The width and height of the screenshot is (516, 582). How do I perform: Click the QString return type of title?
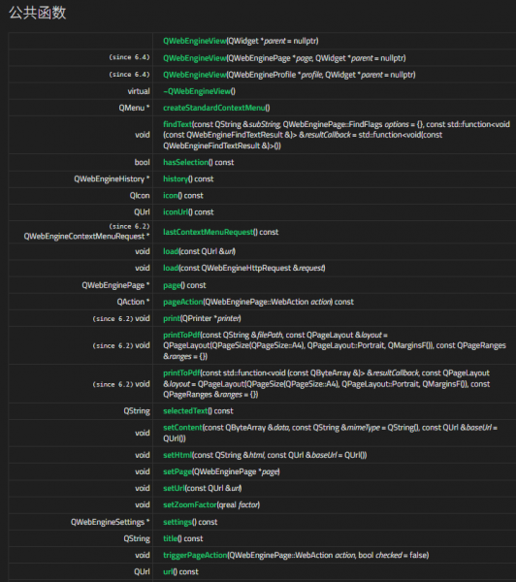(x=137, y=538)
